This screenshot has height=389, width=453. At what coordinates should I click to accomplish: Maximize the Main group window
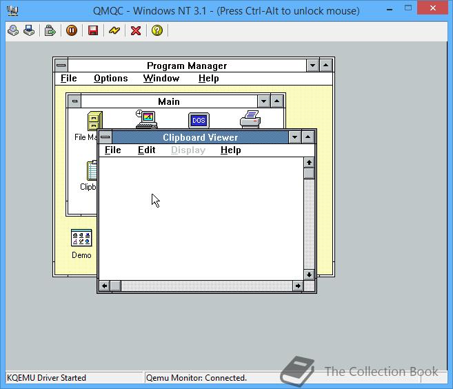(x=276, y=101)
